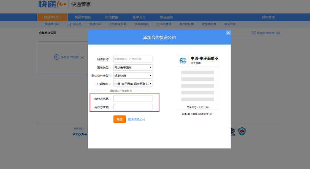Click the 快递100 logo

tap(52, 4)
